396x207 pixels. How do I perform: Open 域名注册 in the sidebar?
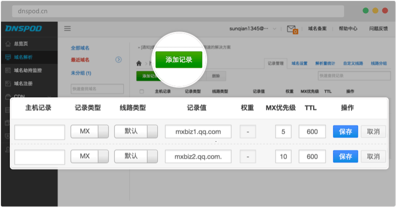click(24, 84)
